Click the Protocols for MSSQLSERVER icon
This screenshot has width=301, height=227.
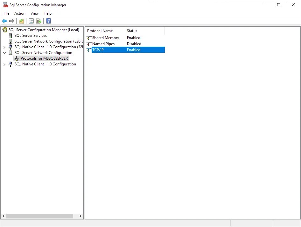pyautogui.click(x=16, y=58)
